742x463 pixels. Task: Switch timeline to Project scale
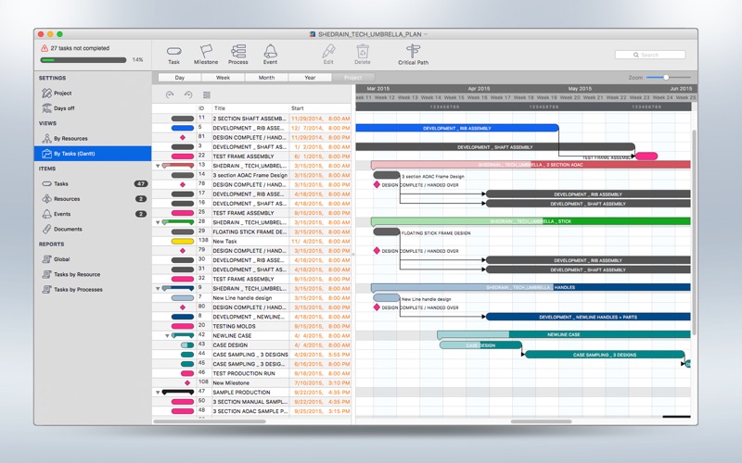coord(353,78)
